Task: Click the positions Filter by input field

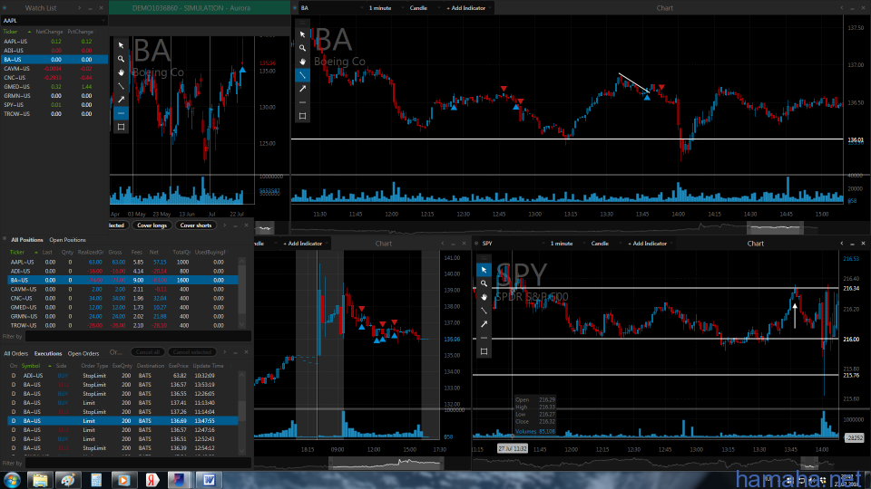Action: (x=138, y=337)
